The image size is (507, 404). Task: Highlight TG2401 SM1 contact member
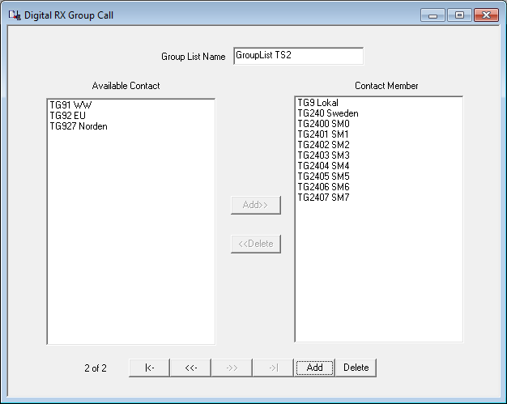[323, 134]
